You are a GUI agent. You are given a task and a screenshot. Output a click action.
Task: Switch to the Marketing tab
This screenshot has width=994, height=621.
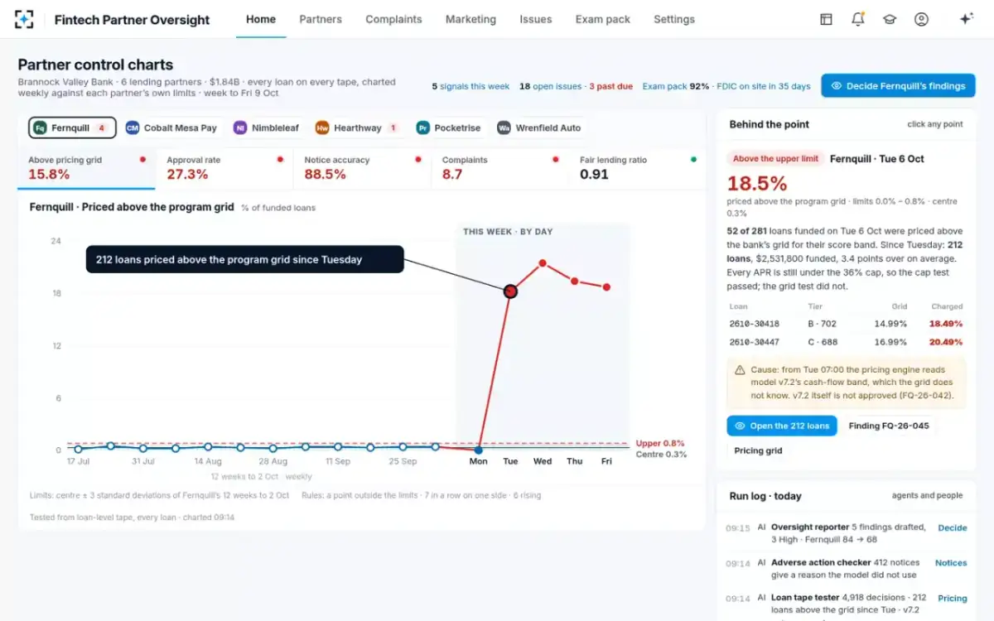coord(470,19)
